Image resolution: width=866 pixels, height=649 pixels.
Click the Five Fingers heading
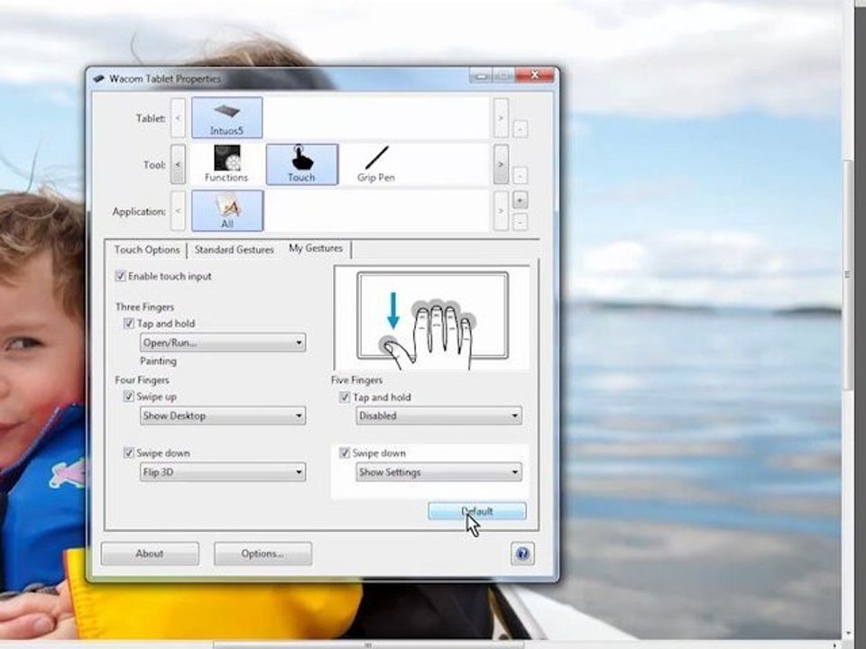coord(357,379)
